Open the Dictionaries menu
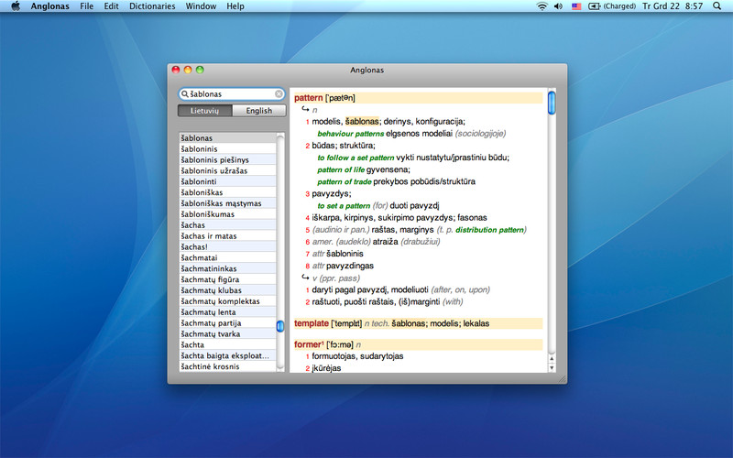Viewport: 733px width, 458px height. [152, 6]
